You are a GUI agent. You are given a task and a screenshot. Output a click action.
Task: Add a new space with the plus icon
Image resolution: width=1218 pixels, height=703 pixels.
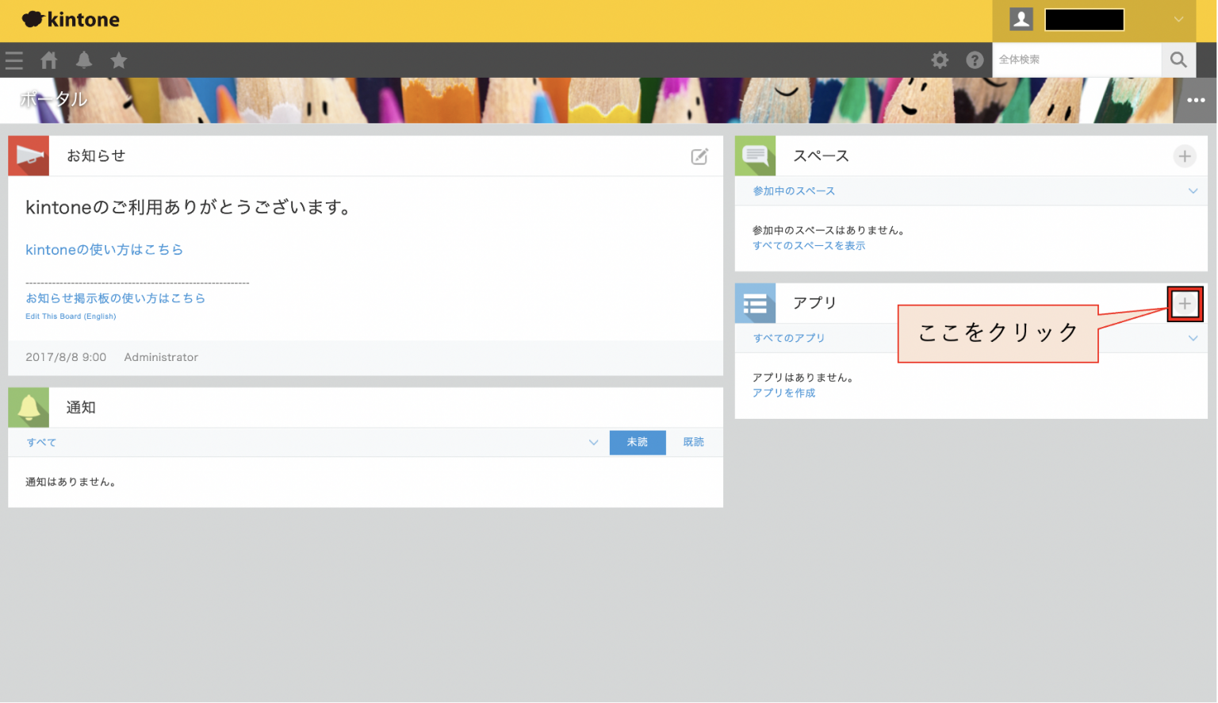point(1185,156)
